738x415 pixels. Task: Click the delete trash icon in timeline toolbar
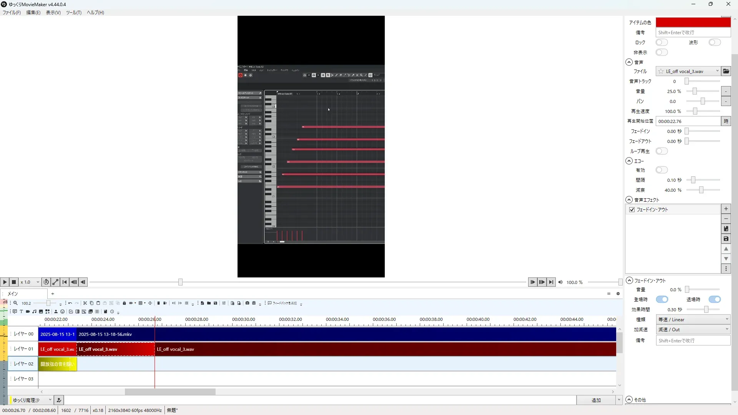[x=158, y=303]
